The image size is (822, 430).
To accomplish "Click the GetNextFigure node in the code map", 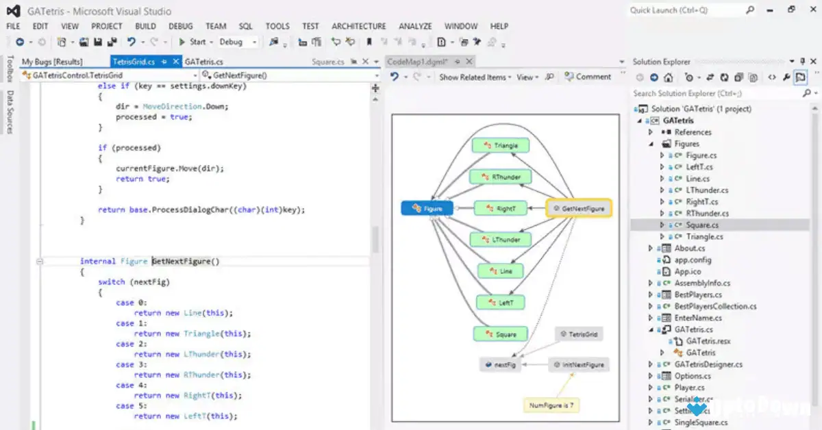I will coord(578,207).
